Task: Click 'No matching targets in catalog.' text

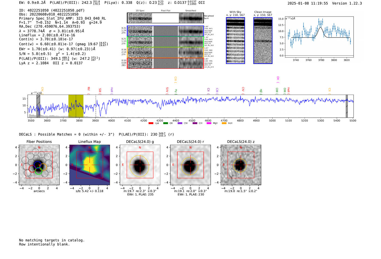Action: point(52,240)
